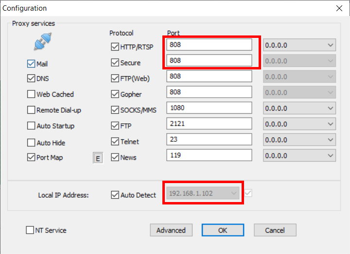The width and height of the screenshot is (350, 254).
Task: Disable the Telnet protocol checkbox
Action: click(x=115, y=142)
